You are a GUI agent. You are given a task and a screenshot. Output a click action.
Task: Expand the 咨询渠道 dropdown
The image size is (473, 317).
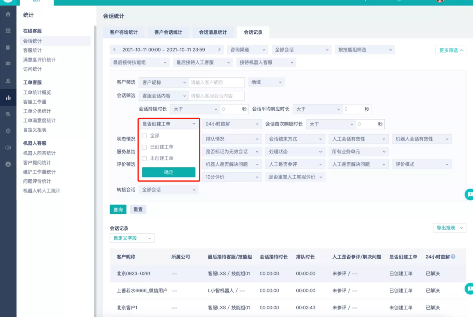pyautogui.click(x=247, y=50)
